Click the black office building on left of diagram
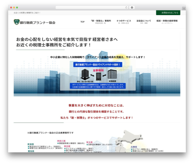The image size is (194, 164). coord(85,74)
